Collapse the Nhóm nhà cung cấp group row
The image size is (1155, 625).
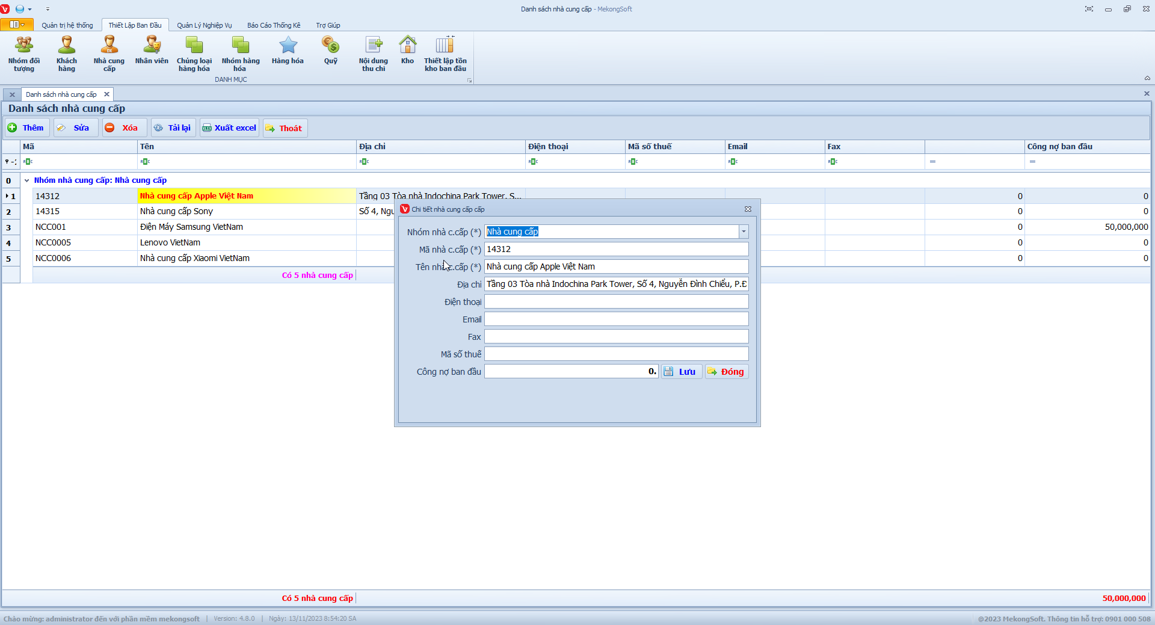(x=26, y=180)
